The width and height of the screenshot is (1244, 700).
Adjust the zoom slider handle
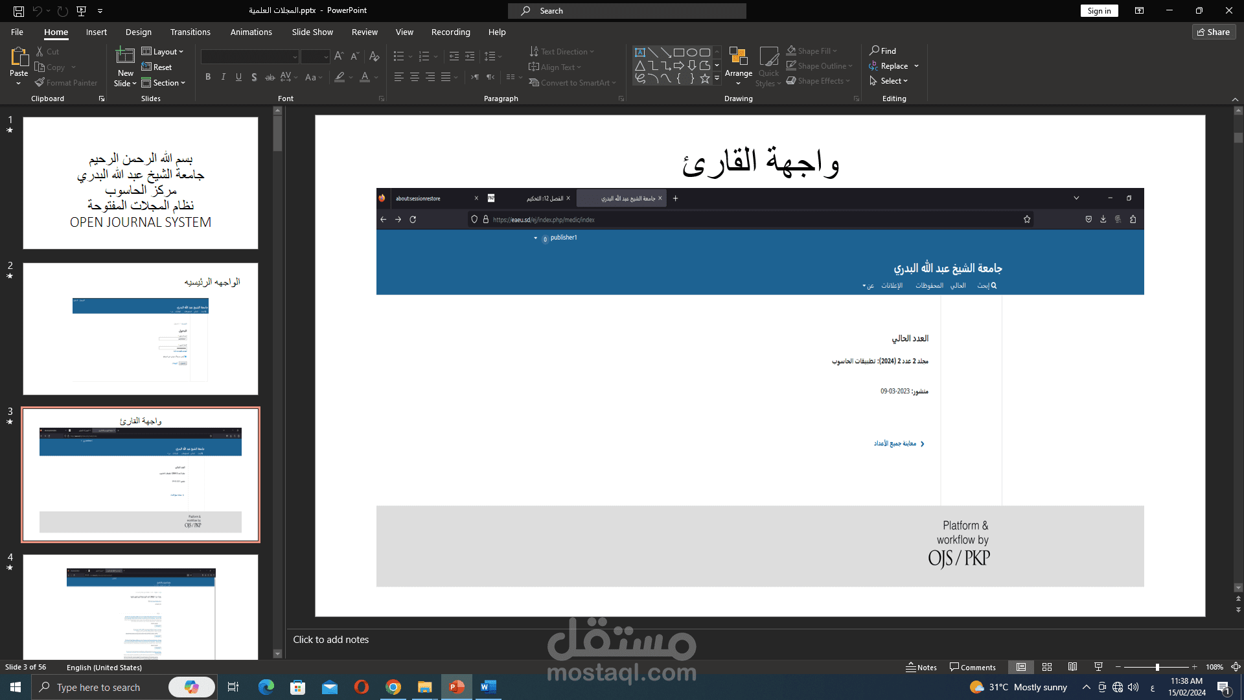pyautogui.click(x=1157, y=667)
